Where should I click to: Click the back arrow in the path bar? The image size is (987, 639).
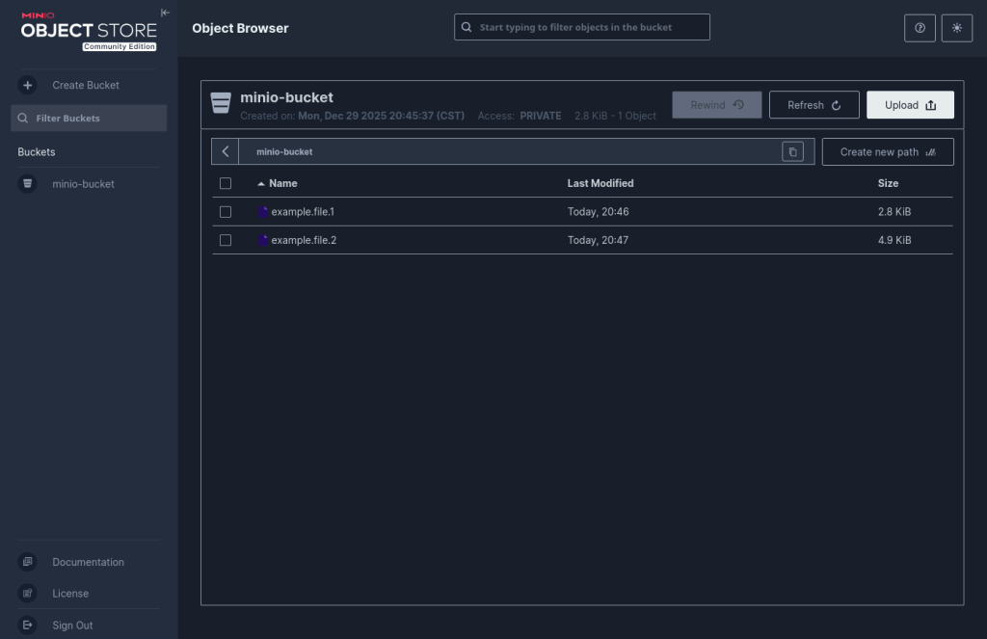tap(225, 152)
